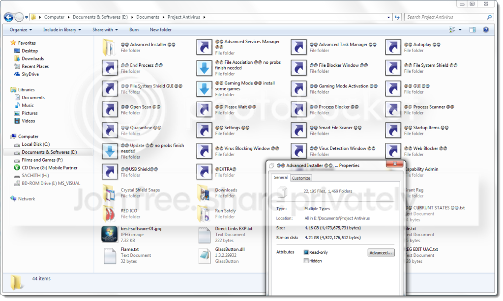The width and height of the screenshot is (503, 301).
Task: Open the Organize dropdown menu
Action: 21,30
